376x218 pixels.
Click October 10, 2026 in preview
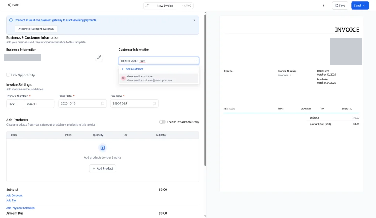pyautogui.click(x=326, y=75)
